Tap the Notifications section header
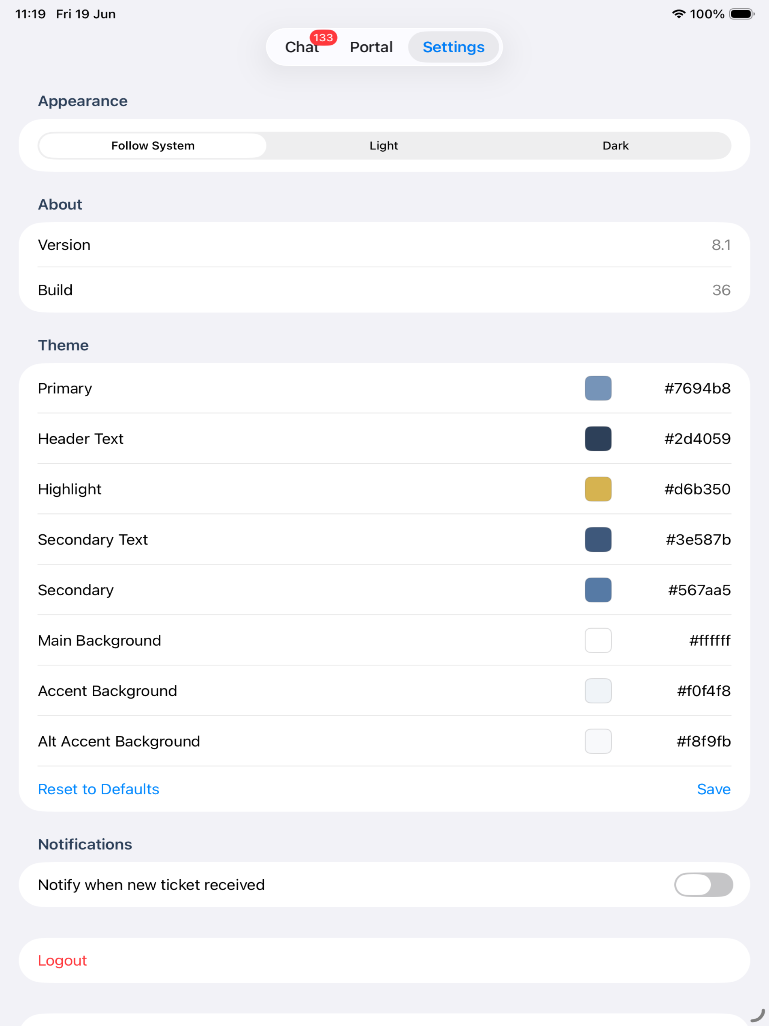 pos(85,844)
